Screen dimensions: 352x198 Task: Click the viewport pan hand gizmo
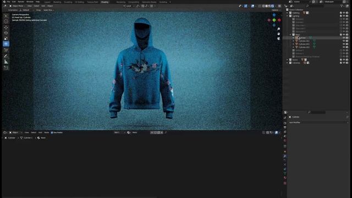pyautogui.click(x=279, y=34)
